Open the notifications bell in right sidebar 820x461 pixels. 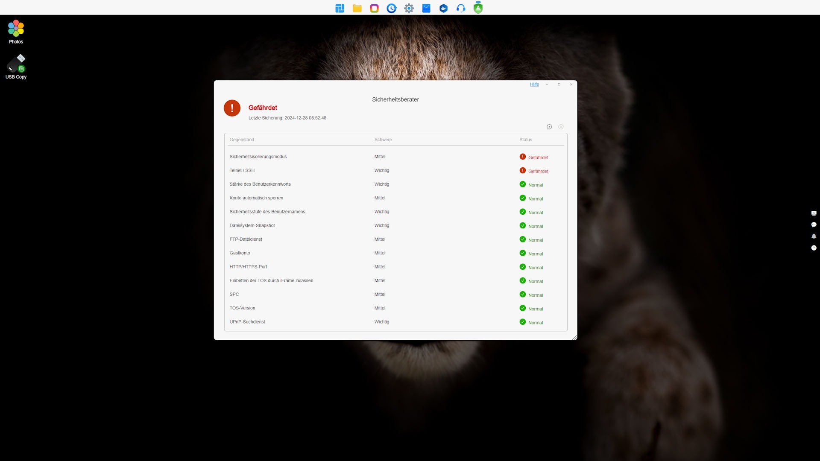pyautogui.click(x=814, y=236)
